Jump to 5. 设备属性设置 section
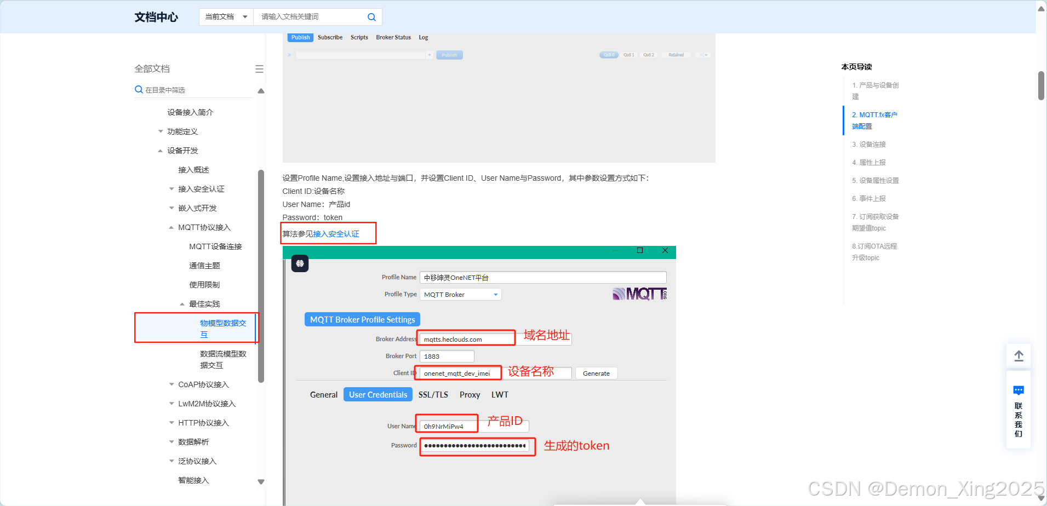This screenshot has width=1047, height=506. pyautogui.click(x=875, y=180)
